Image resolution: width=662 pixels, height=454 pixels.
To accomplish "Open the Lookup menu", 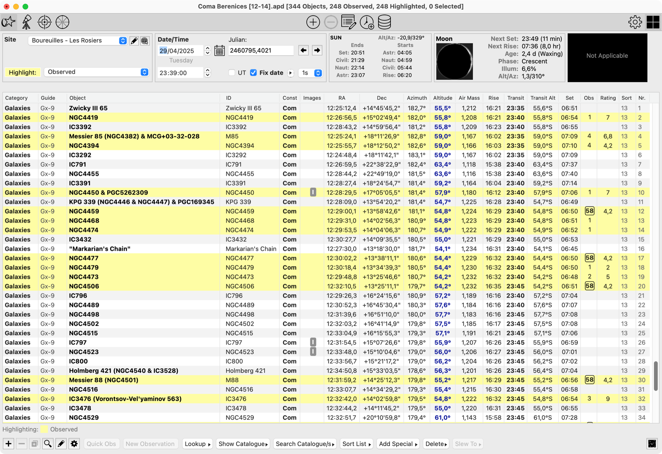I will [197, 444].
